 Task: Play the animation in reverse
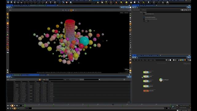[x=10, y=105]
